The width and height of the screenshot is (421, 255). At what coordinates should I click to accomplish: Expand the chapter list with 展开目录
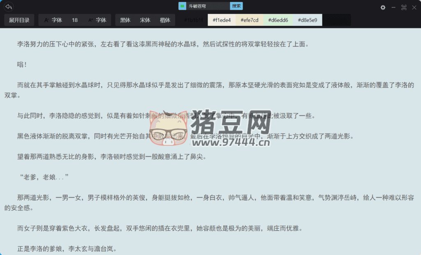19,20
